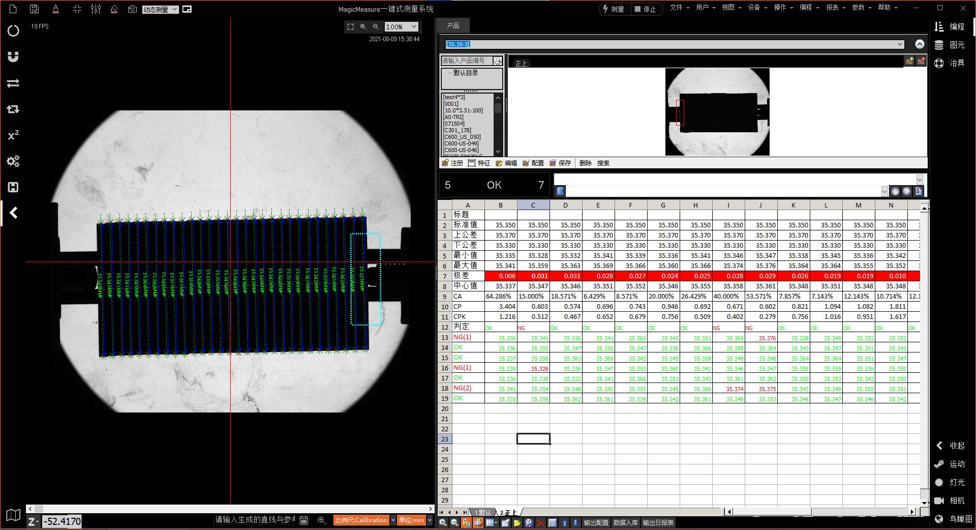Open 相机 camera panel in right sidebar
The image size is (976, 530).
(950, 500)
